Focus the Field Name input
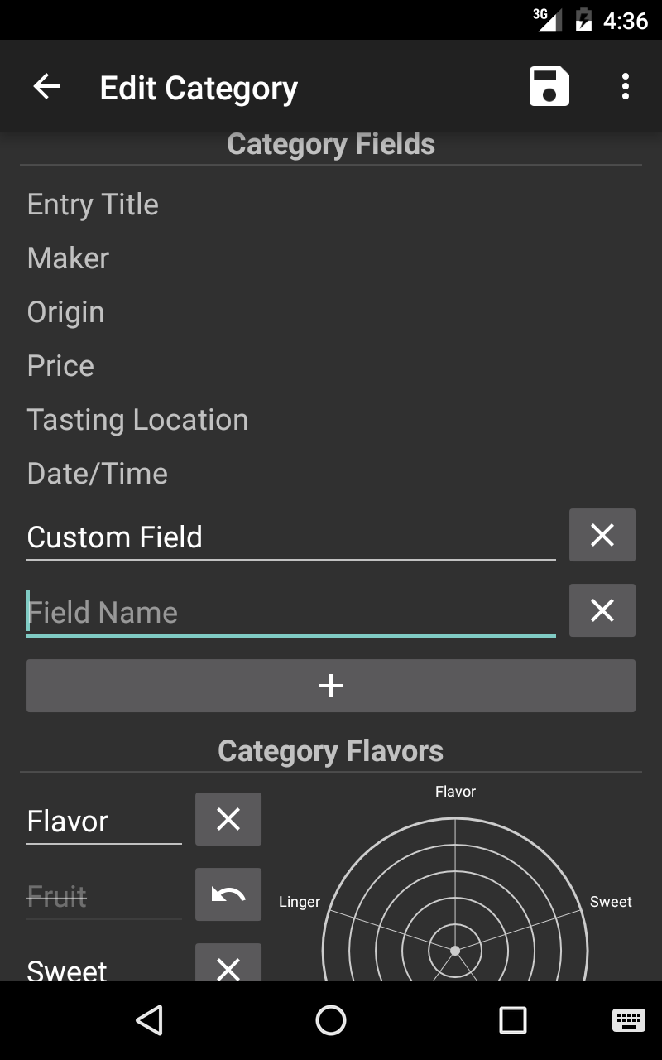 pyautogui.click(x=290, y=613)
